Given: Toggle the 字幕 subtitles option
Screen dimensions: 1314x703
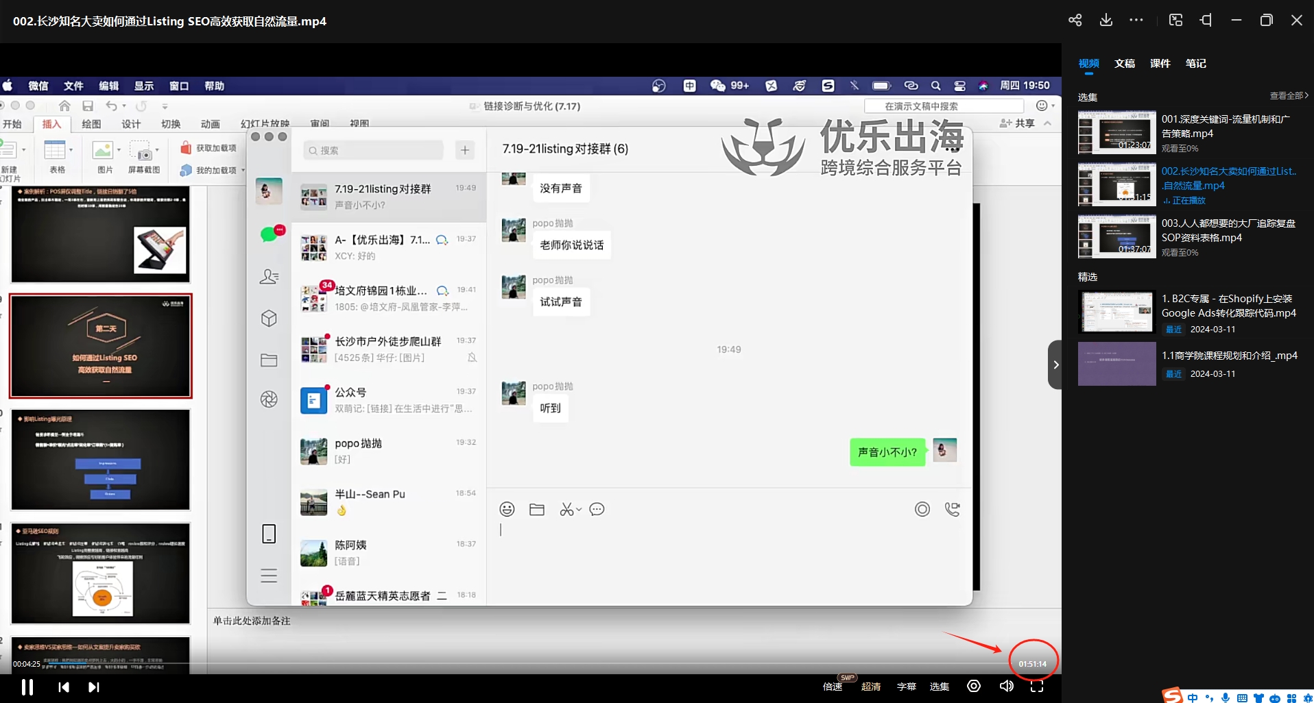Looking at the screenshot, I should (x=906, y=687).
